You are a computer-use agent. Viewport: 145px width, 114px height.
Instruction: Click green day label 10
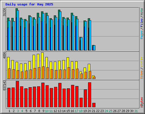(x=47, y=111)
